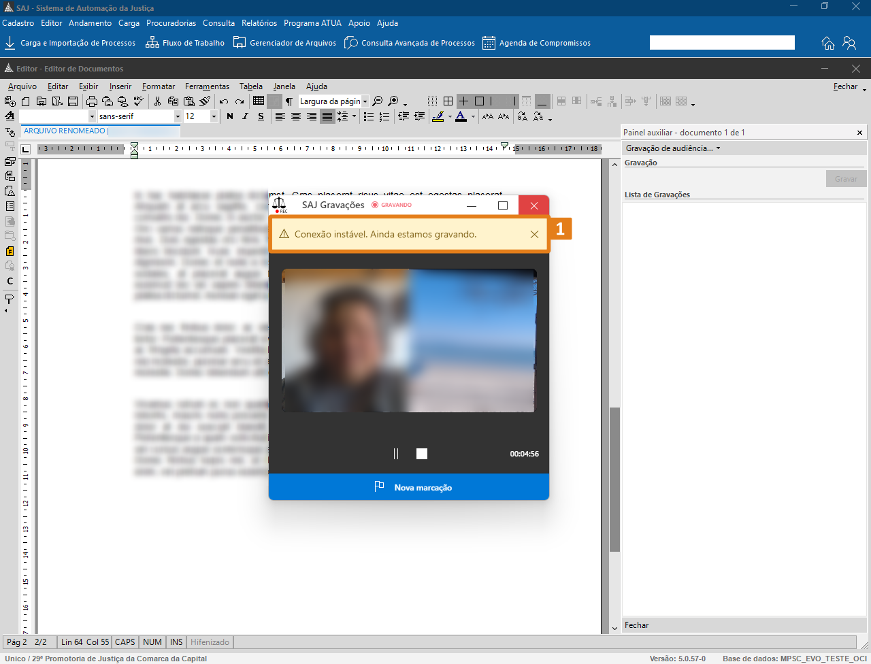Viewport: 871px width, 664px height.
Task: Open highlight color dropdown arrow
Action: point(450,116)
